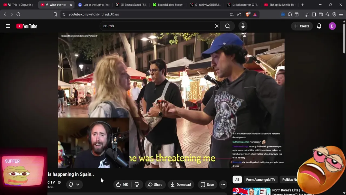The image size is (346, 195).
Task: Open the Extensions puzzle icon
Action: click(290, 14)
